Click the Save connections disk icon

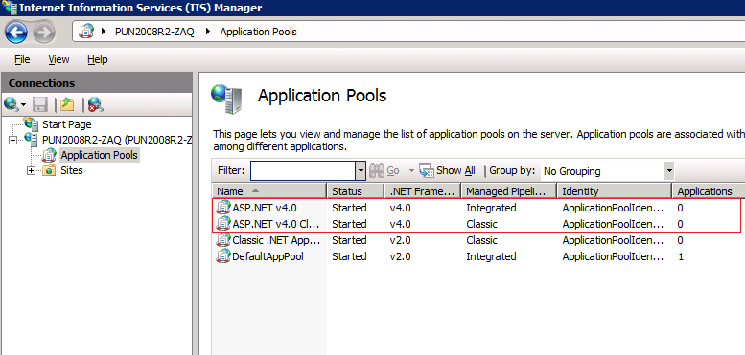[x=41, y=104]
